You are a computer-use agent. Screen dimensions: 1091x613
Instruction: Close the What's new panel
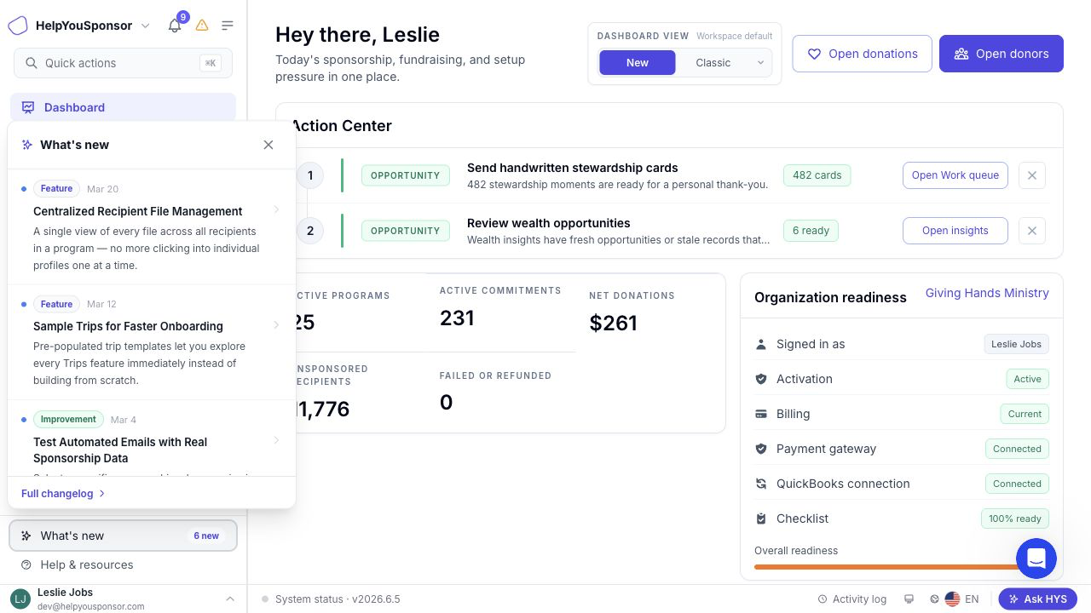point(268,145)
